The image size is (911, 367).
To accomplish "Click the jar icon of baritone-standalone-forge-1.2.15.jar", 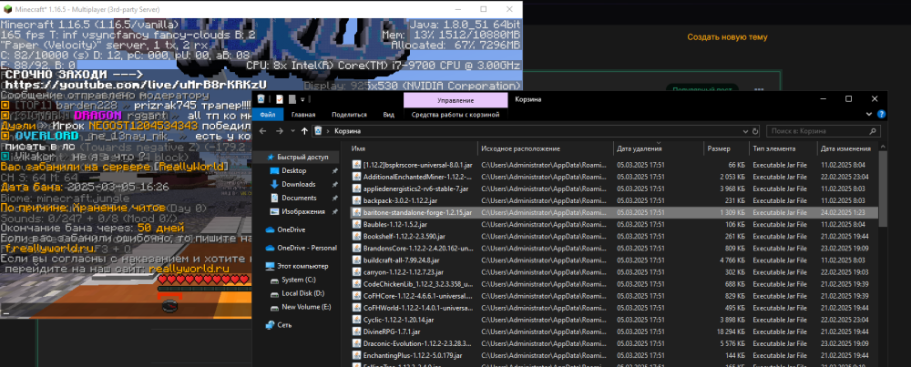I will [358, 212].
